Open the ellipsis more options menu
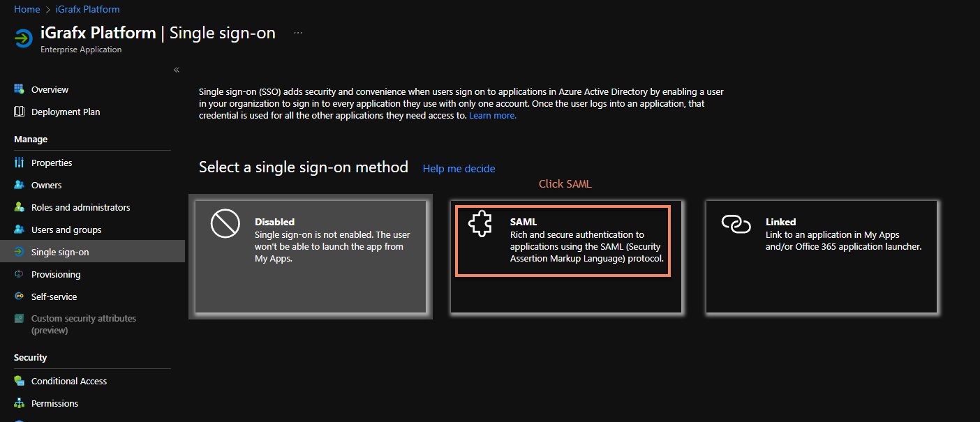Viewport: 980px width, 422px height. [298, 33]
